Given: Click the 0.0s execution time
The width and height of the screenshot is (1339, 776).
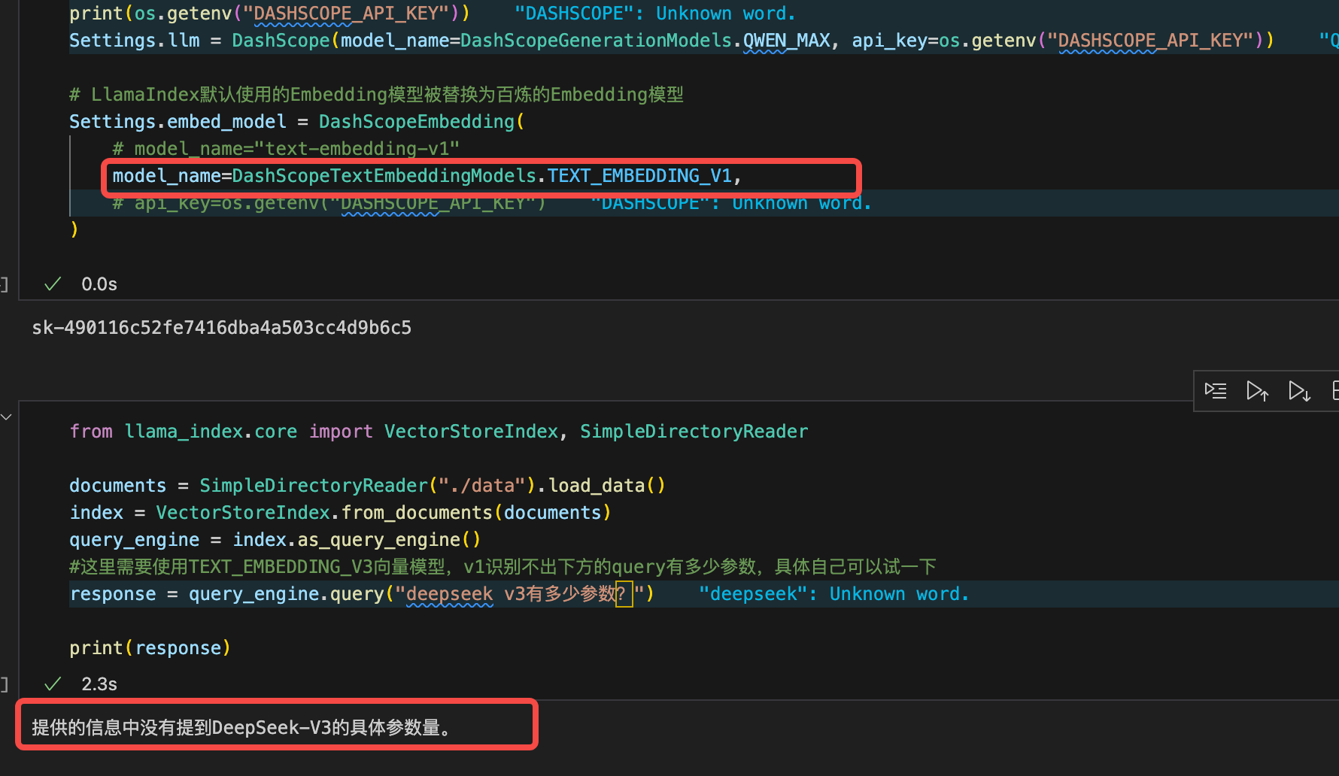Looking at the screenshot, I should pyautogui.click(x=99, y=284).
